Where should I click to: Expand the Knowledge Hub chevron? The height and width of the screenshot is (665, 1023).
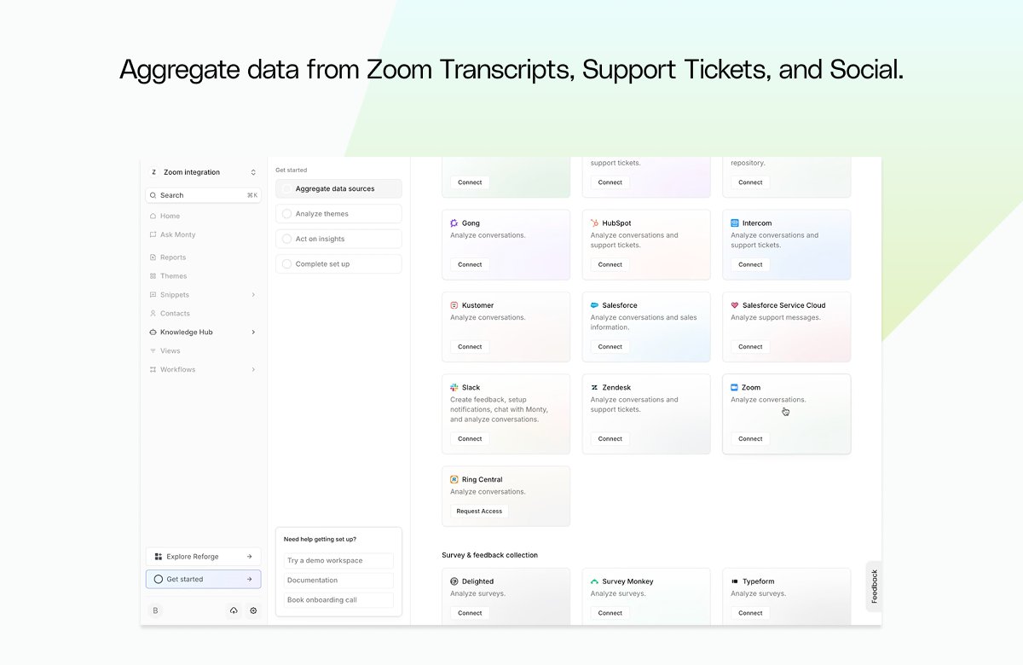point(253,332)
